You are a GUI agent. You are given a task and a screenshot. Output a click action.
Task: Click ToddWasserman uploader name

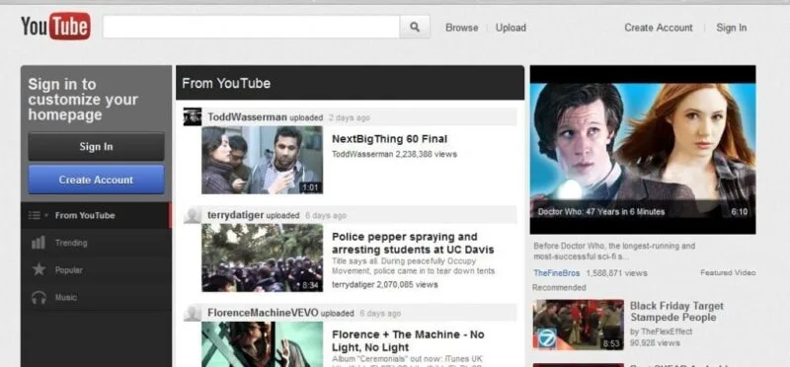click(x=248, y=117)
